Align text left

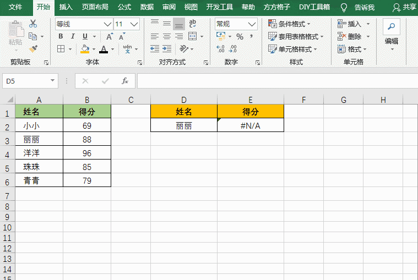point(155,36)
